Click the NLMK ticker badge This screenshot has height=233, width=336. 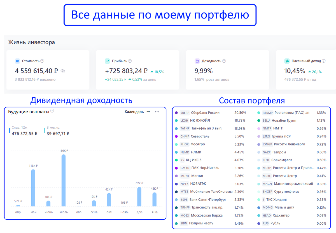click(185, 152)
